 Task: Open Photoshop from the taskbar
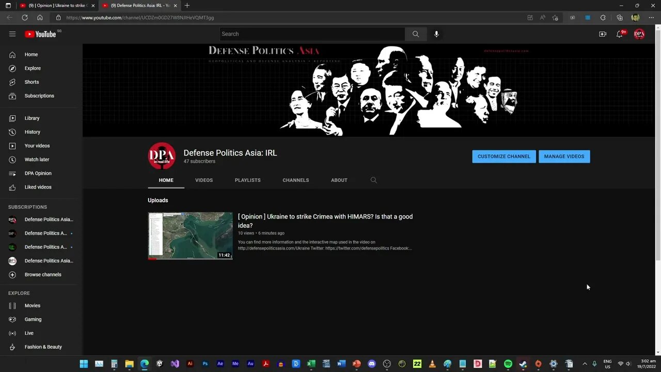205,364
